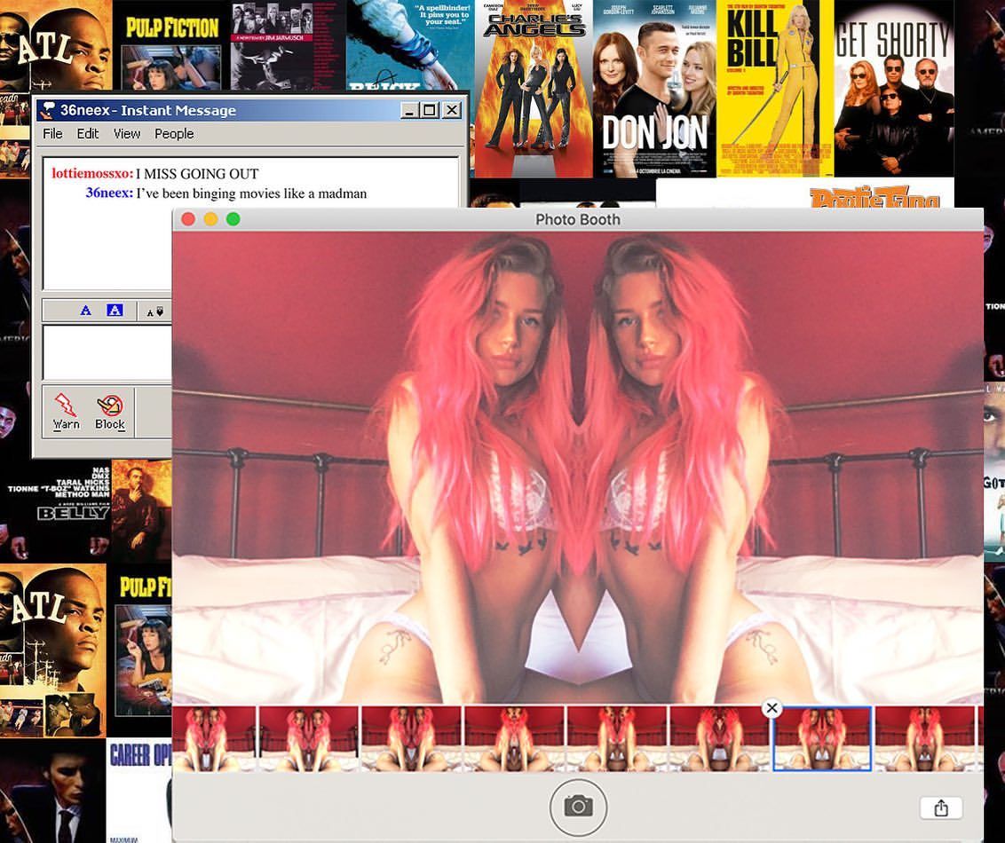Close Photo Booth with the red button
This screenshot has height=843, width=1005.
[x=188, y=219]
